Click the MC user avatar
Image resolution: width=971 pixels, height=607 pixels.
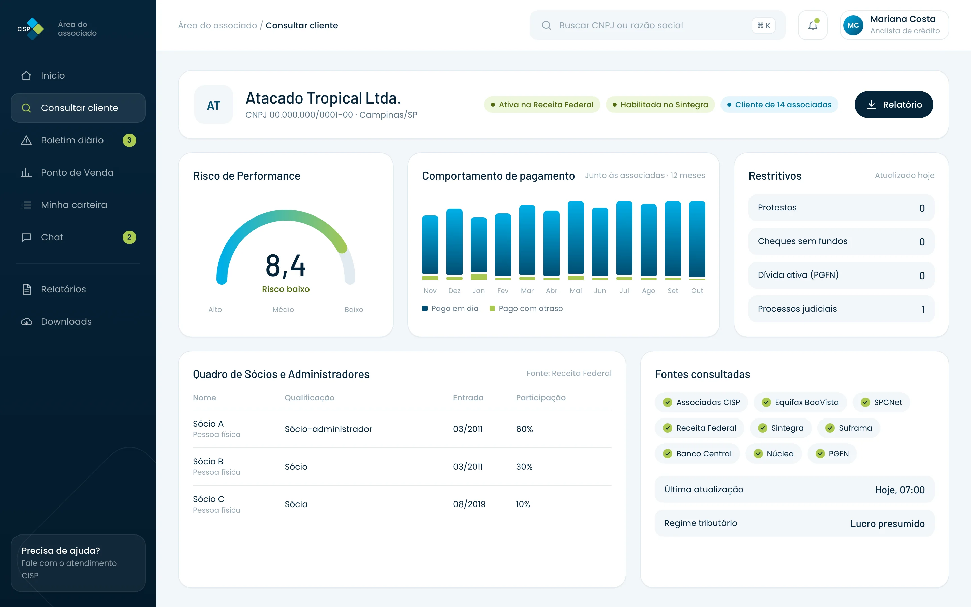[853, 25]
